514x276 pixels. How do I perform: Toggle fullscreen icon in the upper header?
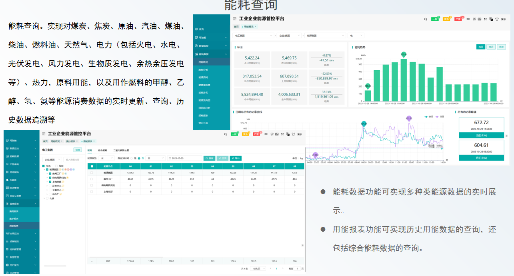485,19
